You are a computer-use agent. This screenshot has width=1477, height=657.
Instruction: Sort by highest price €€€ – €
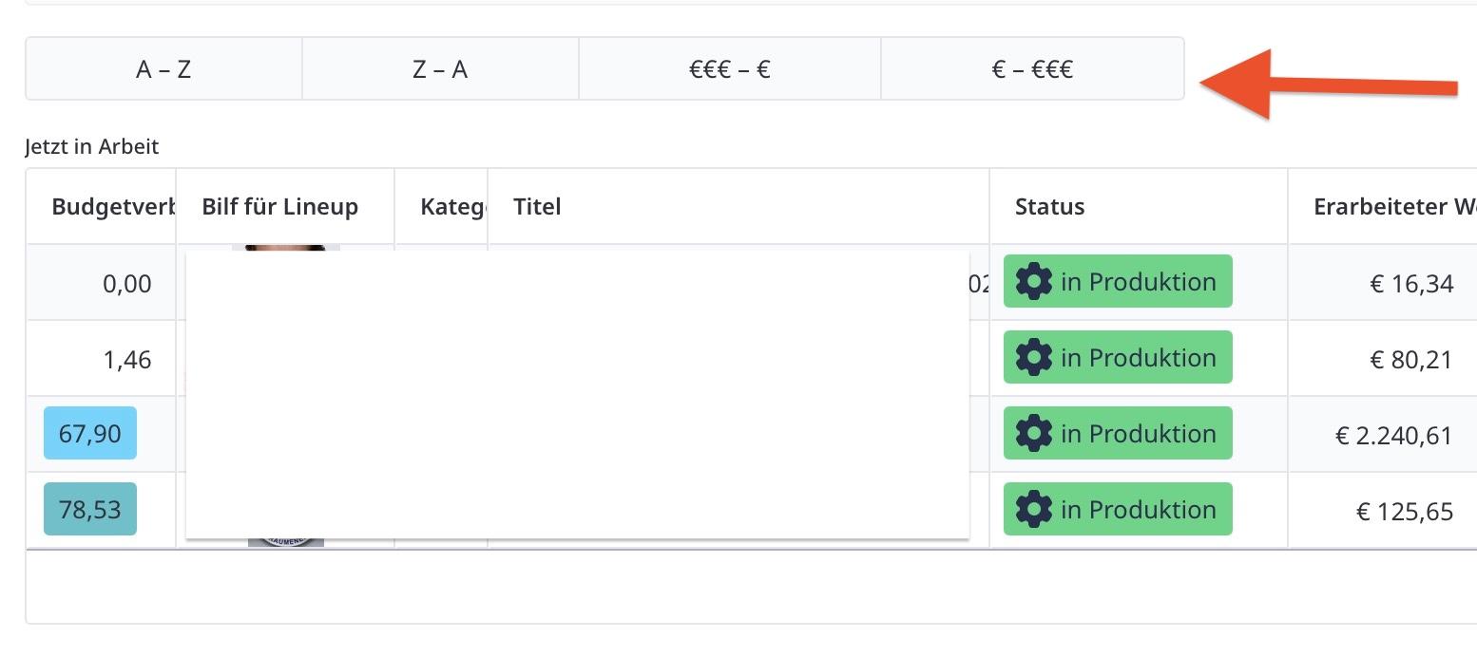[x=730, y=69]
